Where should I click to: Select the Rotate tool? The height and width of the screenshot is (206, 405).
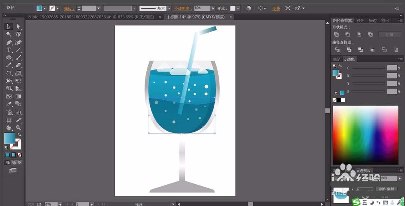(x=8, y=73)
